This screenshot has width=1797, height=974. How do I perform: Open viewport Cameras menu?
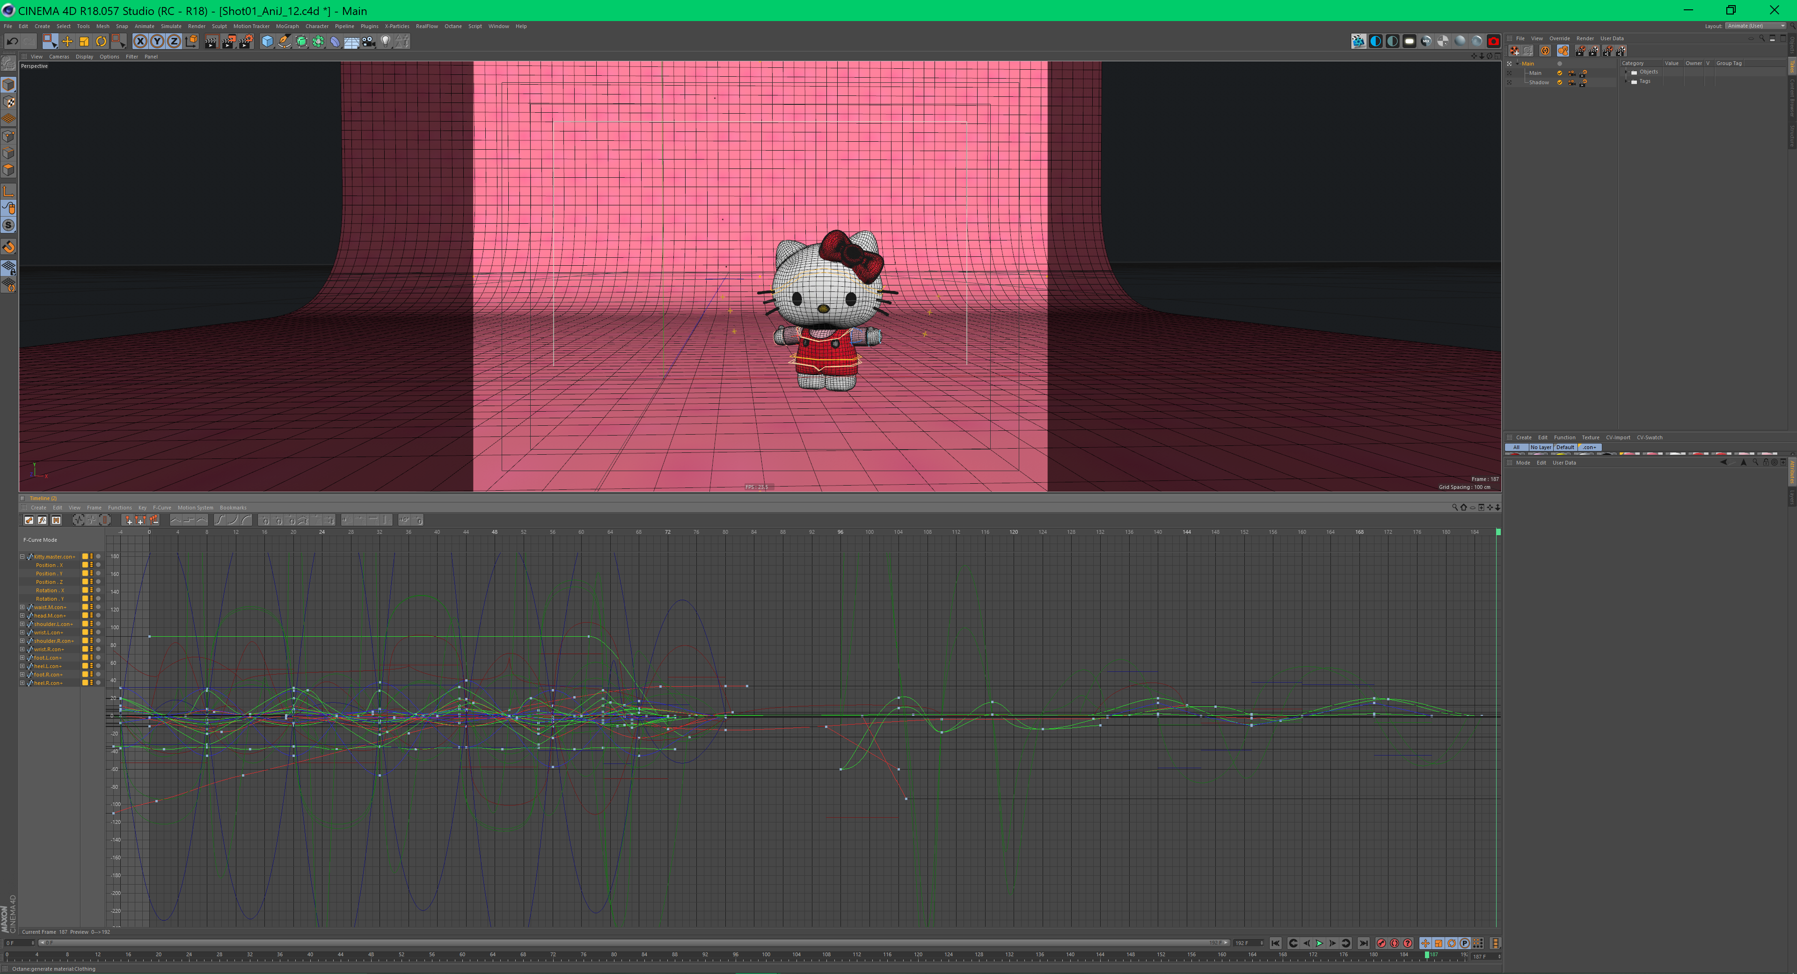(x=58, y=57)
